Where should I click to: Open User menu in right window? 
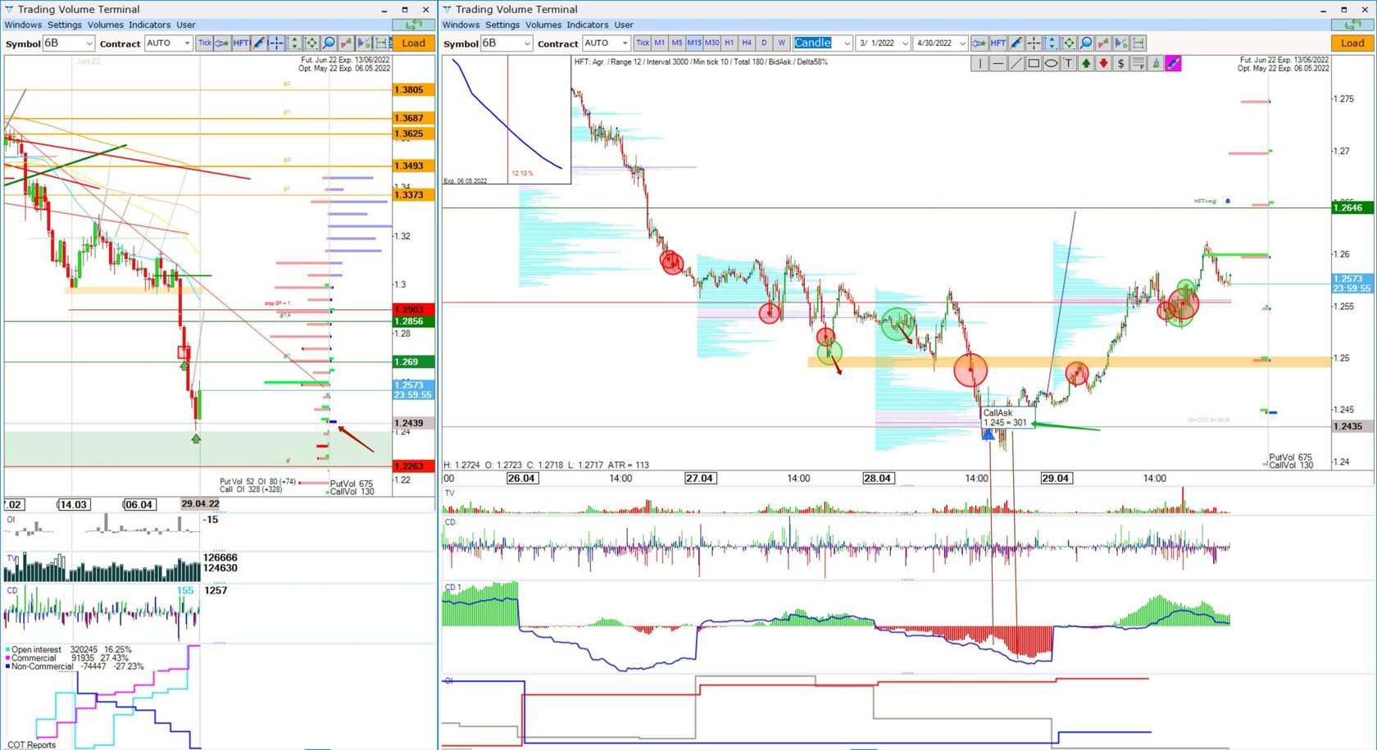coord(624,25)
